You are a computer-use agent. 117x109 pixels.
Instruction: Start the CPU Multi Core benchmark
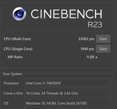pos(103,39)
